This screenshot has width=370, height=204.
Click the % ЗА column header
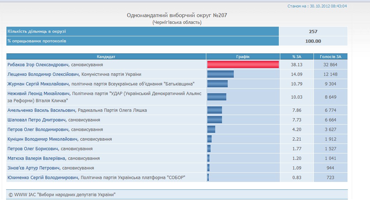click(296, 57)
